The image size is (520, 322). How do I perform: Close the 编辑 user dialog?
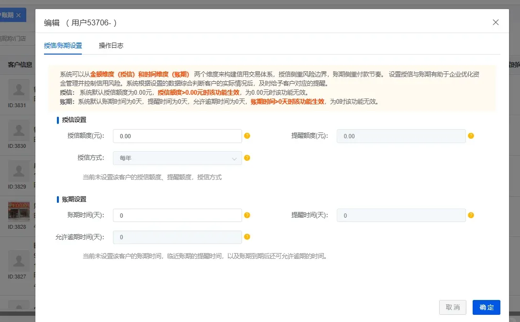click(x=496, y=22)
